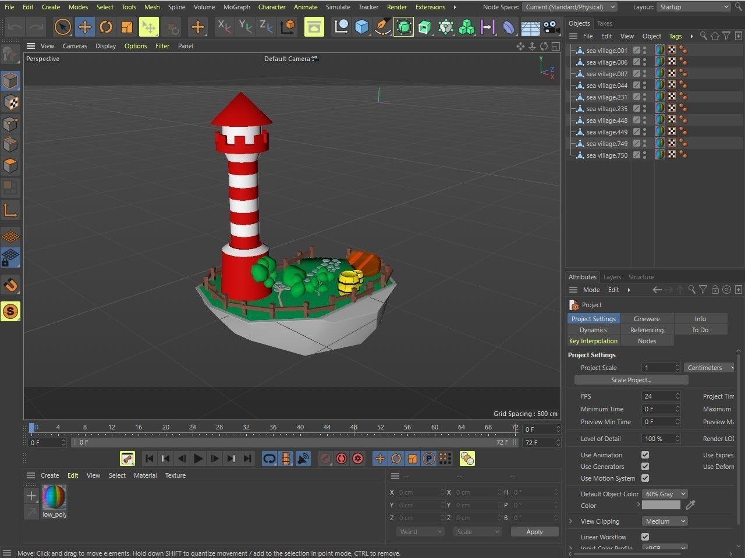Toggle Autokeying button
The image size is (745, 558).
point(342,459)
